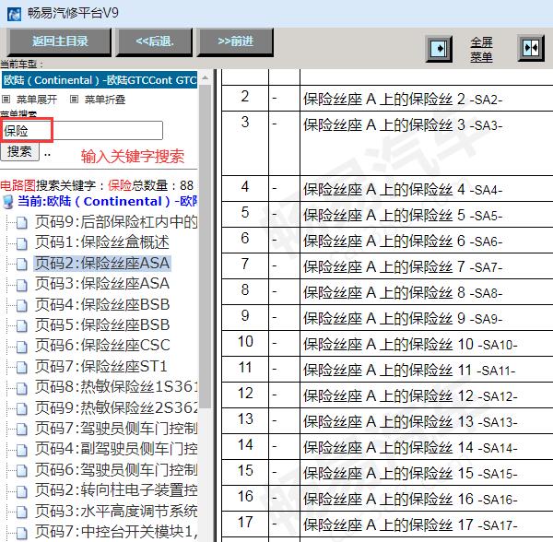Click 保险丝座 A 上的保险丝 7 -SA7- text
The image size is (553, 542).
pyautogui.click(x=403, y=267)
